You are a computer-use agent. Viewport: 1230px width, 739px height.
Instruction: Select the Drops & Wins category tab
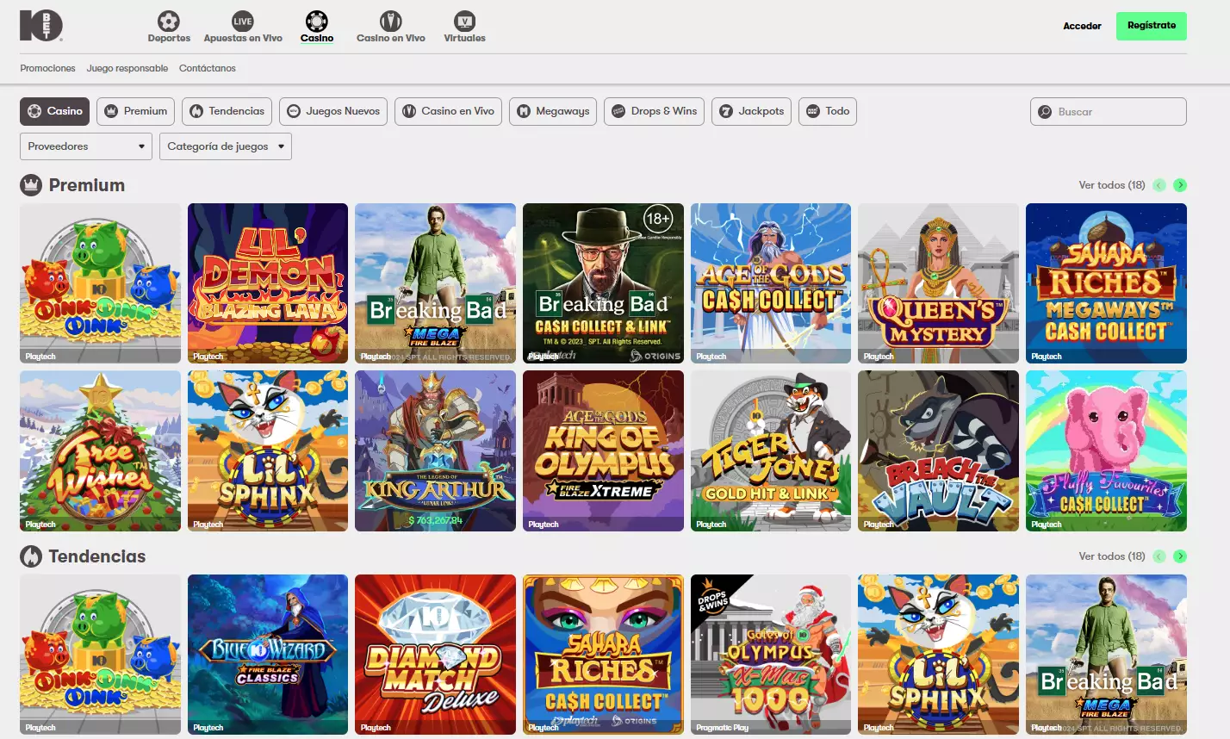655,111
